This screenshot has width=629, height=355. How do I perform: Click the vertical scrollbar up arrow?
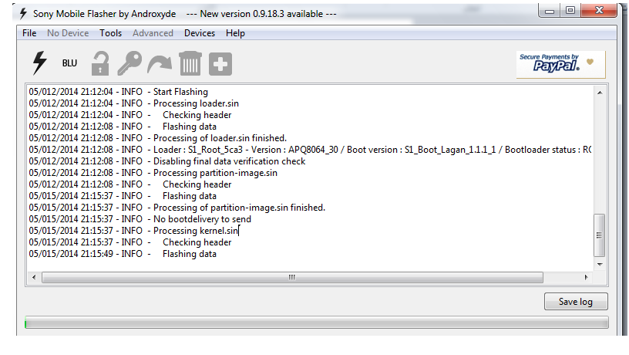(600, 93)
